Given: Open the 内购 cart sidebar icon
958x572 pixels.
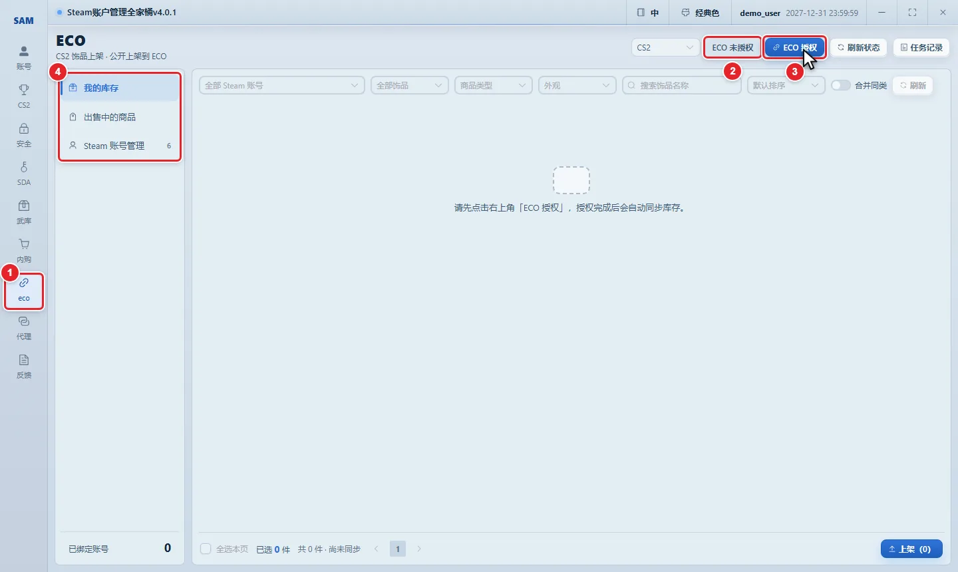Looking at the screenshot, I should pyautogui.click(x=24, y=251).
